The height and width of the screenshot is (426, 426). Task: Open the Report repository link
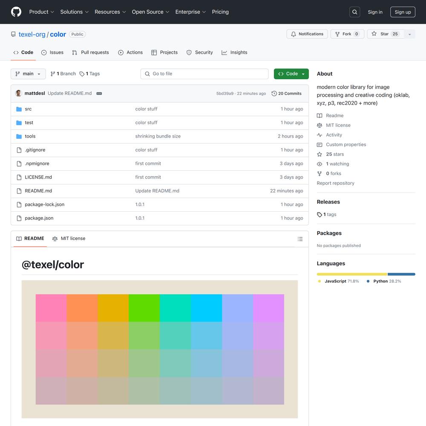point(335,183)
